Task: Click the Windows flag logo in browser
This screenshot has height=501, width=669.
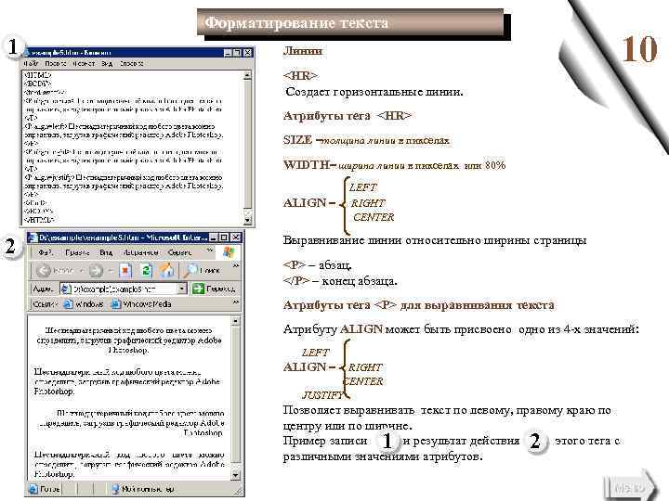Action: (229, 252)
